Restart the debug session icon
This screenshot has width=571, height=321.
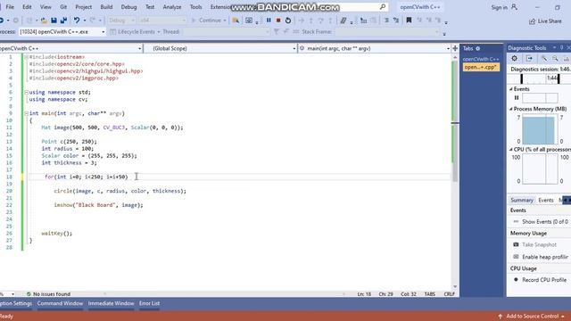(288, 21)
